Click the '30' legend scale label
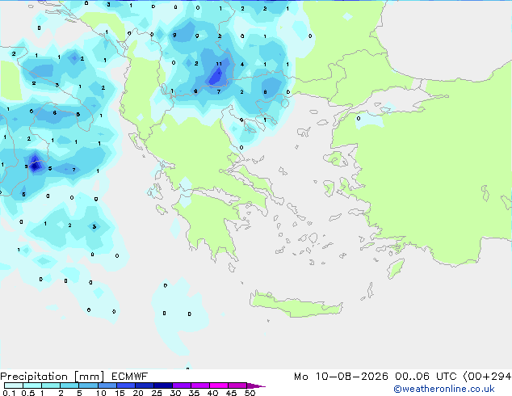Image resolution: width=512 pixels, height=396 pixels. [175, 393]
